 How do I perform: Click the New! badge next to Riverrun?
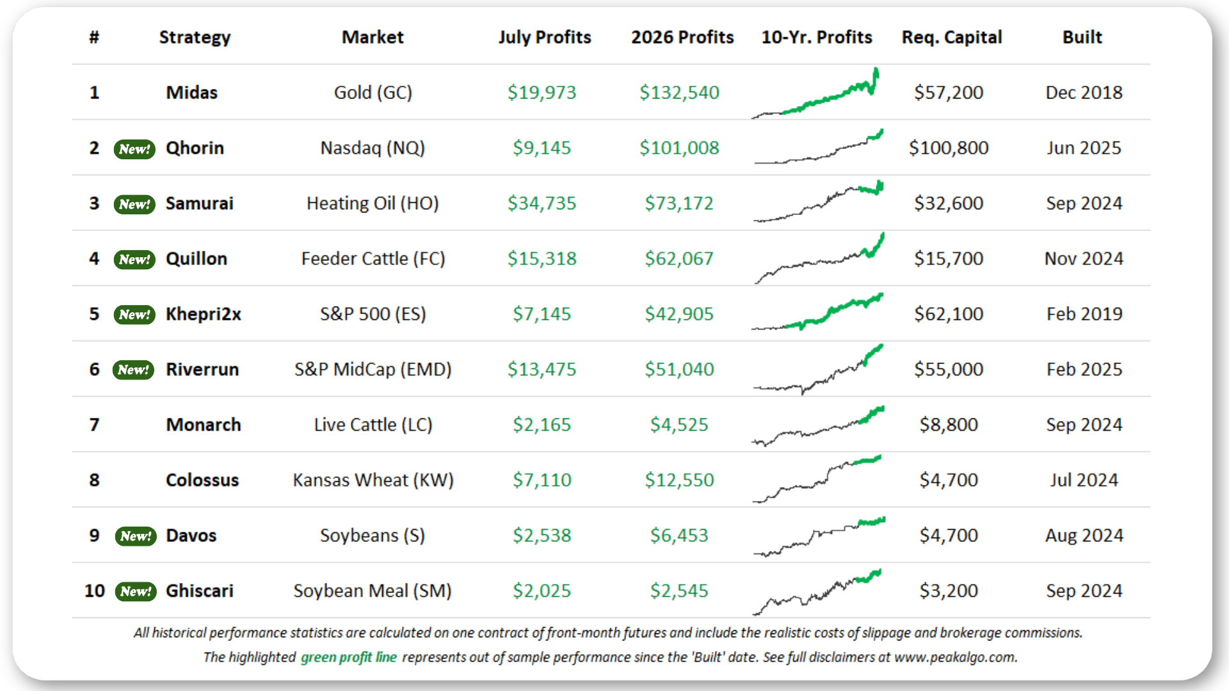tap(133, 370)
